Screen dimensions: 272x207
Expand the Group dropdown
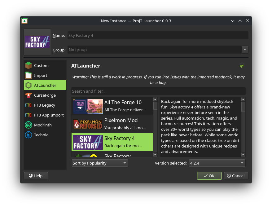pos(245,50)
